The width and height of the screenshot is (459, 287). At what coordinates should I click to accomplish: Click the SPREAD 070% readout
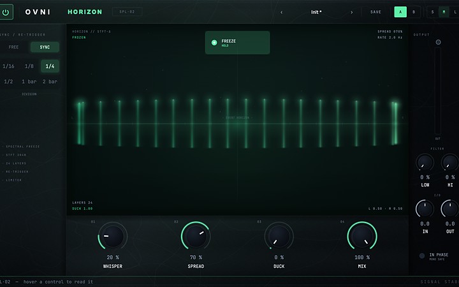pyautogui.click(x=390, y=31)
